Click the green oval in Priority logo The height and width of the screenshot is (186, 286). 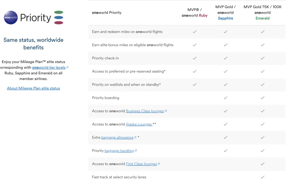(59, 12)
